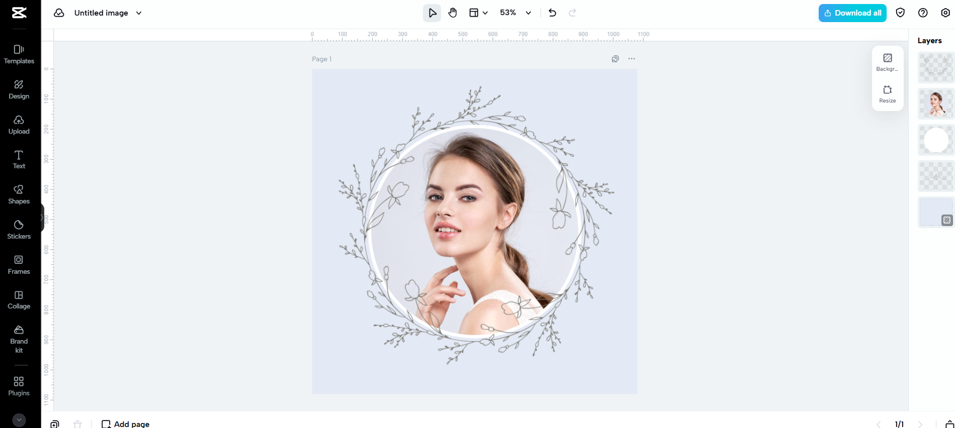
Task: Open the Settings hexagon icon
Action: [x=945, y=13]
